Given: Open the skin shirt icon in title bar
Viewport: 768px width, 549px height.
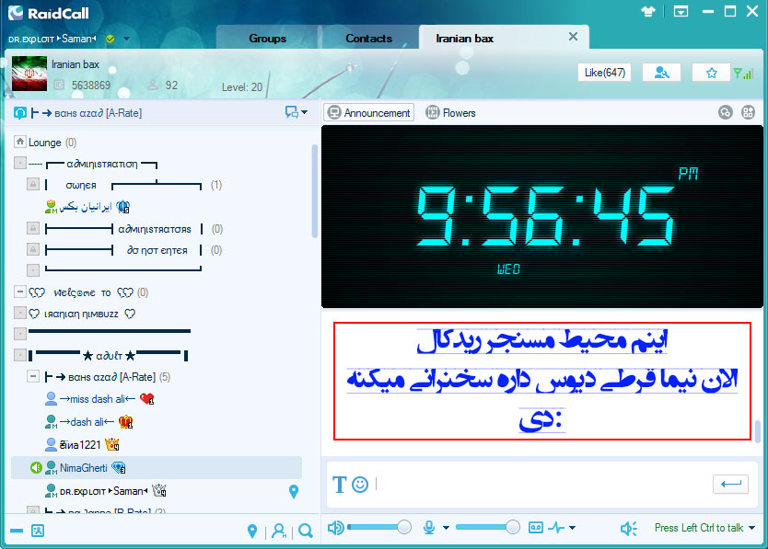Looking at the screenshot, I should tap(648, 11).
